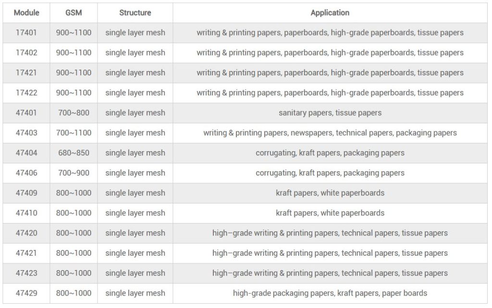Image resolution: width=492 pixels, height=308 pixels.
Task: Click the 700~800 GSM value
Action: coord(73,113)
